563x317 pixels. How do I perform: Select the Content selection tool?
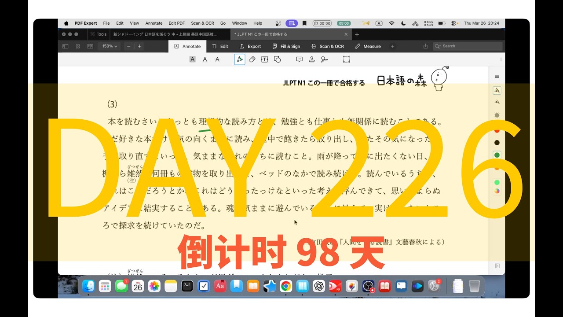pos(347,59)
